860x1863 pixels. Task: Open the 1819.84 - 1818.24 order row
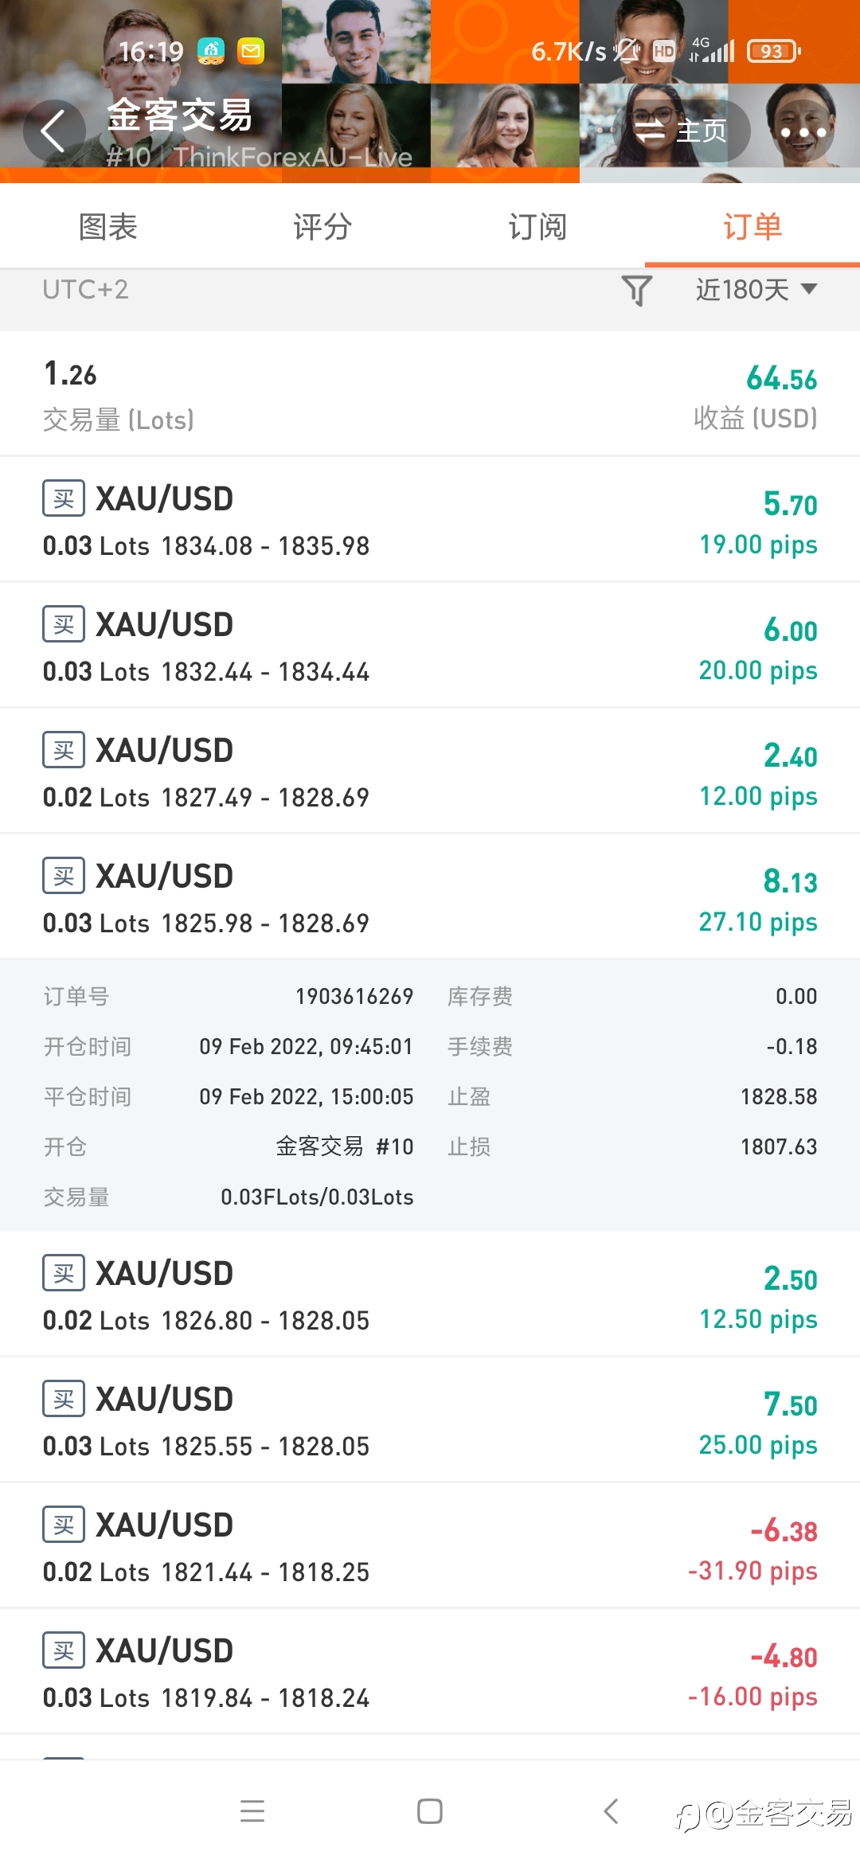[x=430, y=1671]
